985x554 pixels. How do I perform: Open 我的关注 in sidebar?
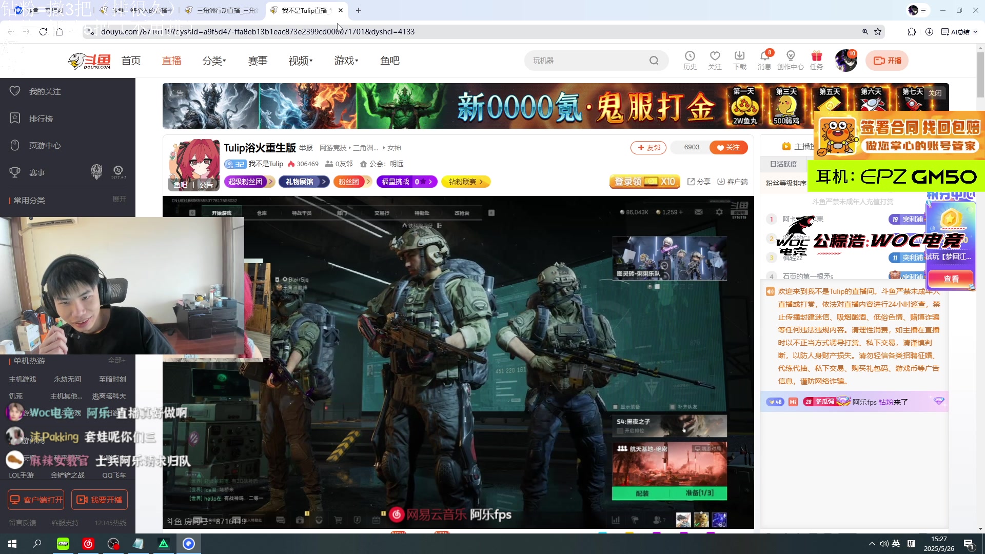45,91
